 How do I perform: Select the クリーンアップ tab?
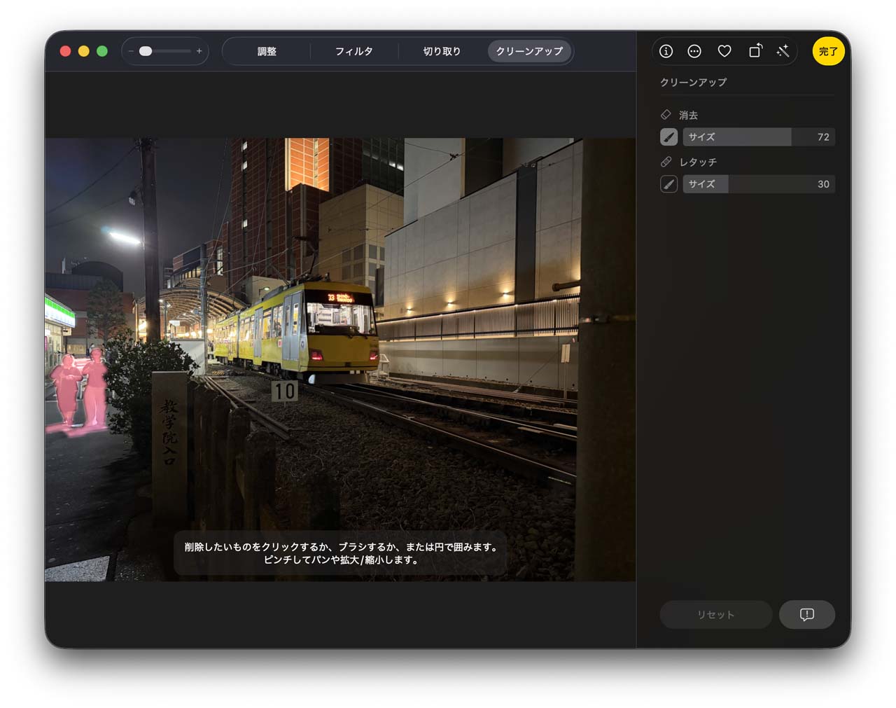(x=529, y=51)
